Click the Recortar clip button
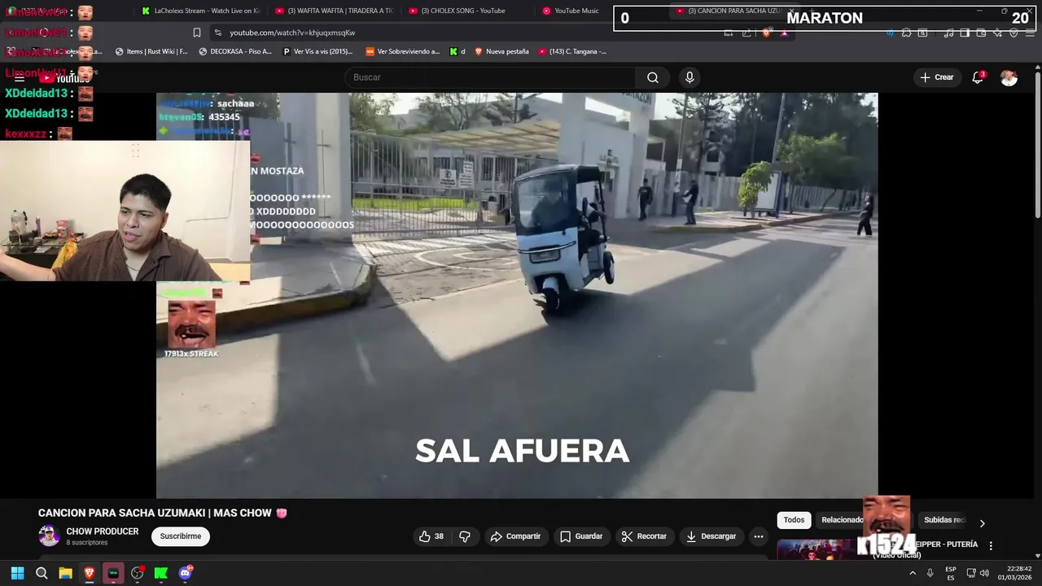 [644, 536]
